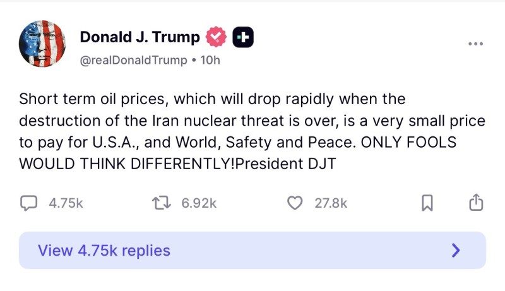Click the share upload icon
The width and height of the screenshot is (505, 291).
click(475, 202)
